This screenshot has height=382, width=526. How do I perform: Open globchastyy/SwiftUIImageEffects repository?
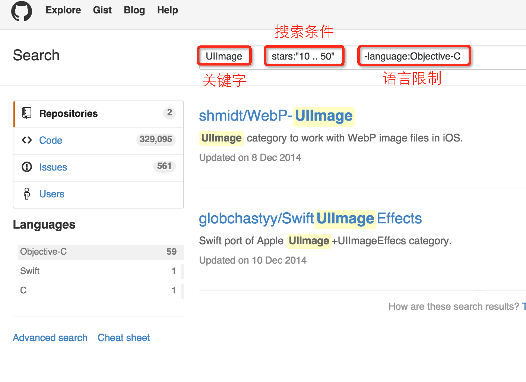pyautogui.click(x=311, y=219)
